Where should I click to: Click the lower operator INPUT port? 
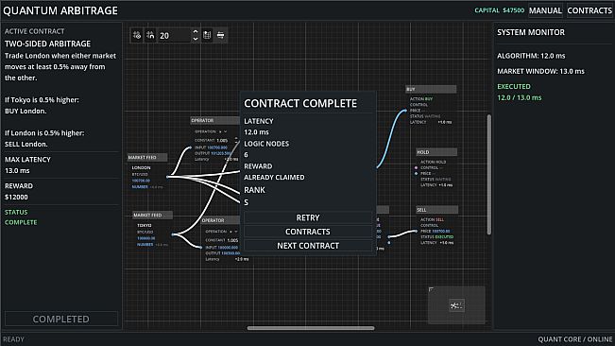click(201, 248)
